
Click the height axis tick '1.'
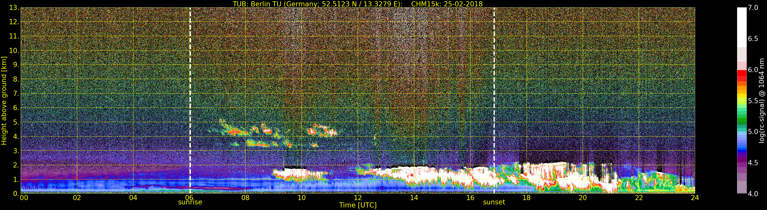(16, 179)
